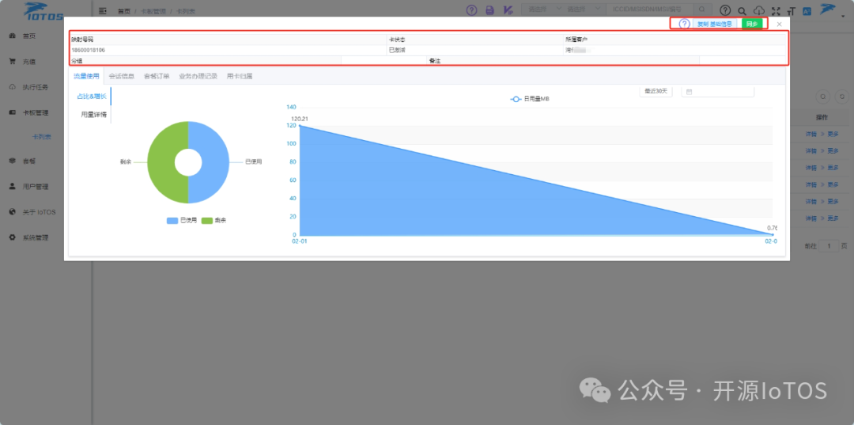Click the blue language translate icon
The width and height of the screenshot is (854, 425).
click(x=807, y=10)
